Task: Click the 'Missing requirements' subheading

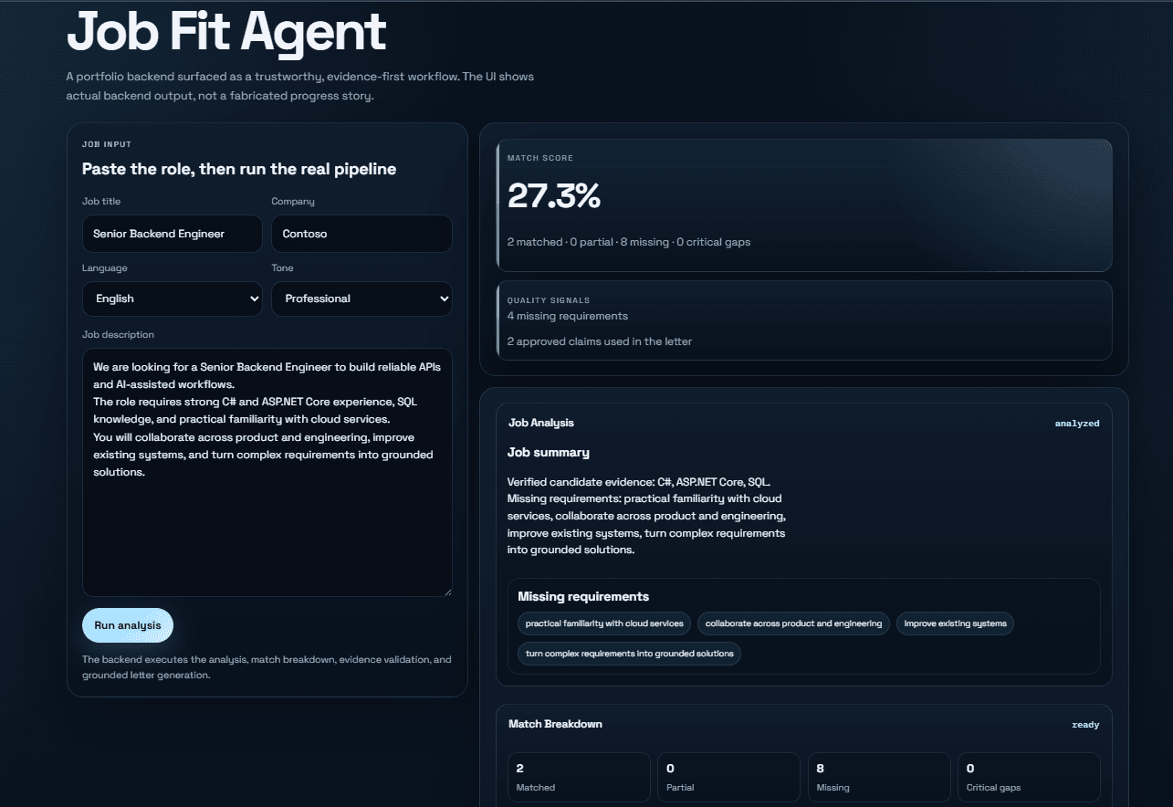Action: pos(583,596)
